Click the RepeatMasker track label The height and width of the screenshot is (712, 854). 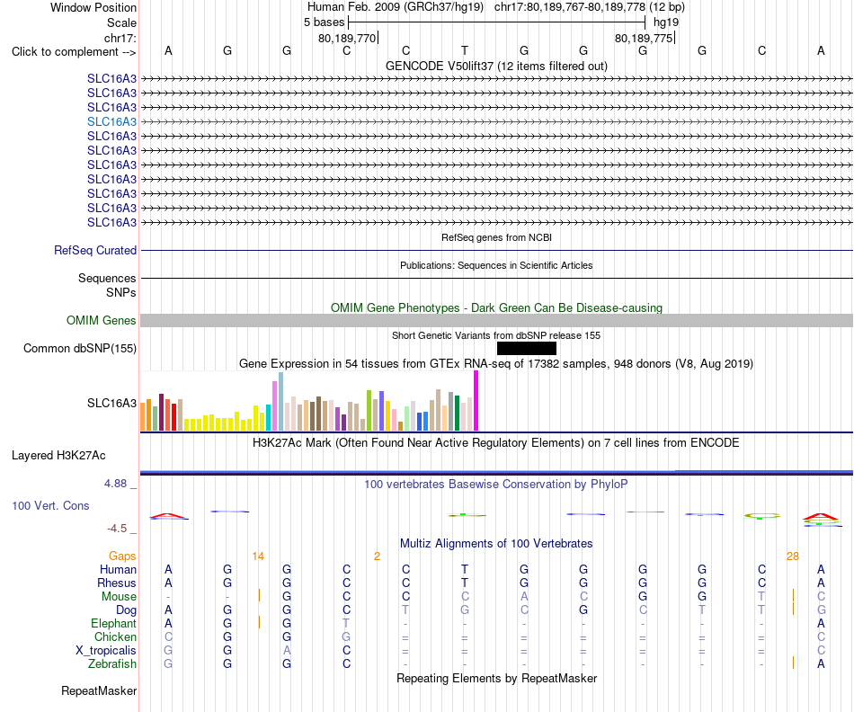pos(99,690)
